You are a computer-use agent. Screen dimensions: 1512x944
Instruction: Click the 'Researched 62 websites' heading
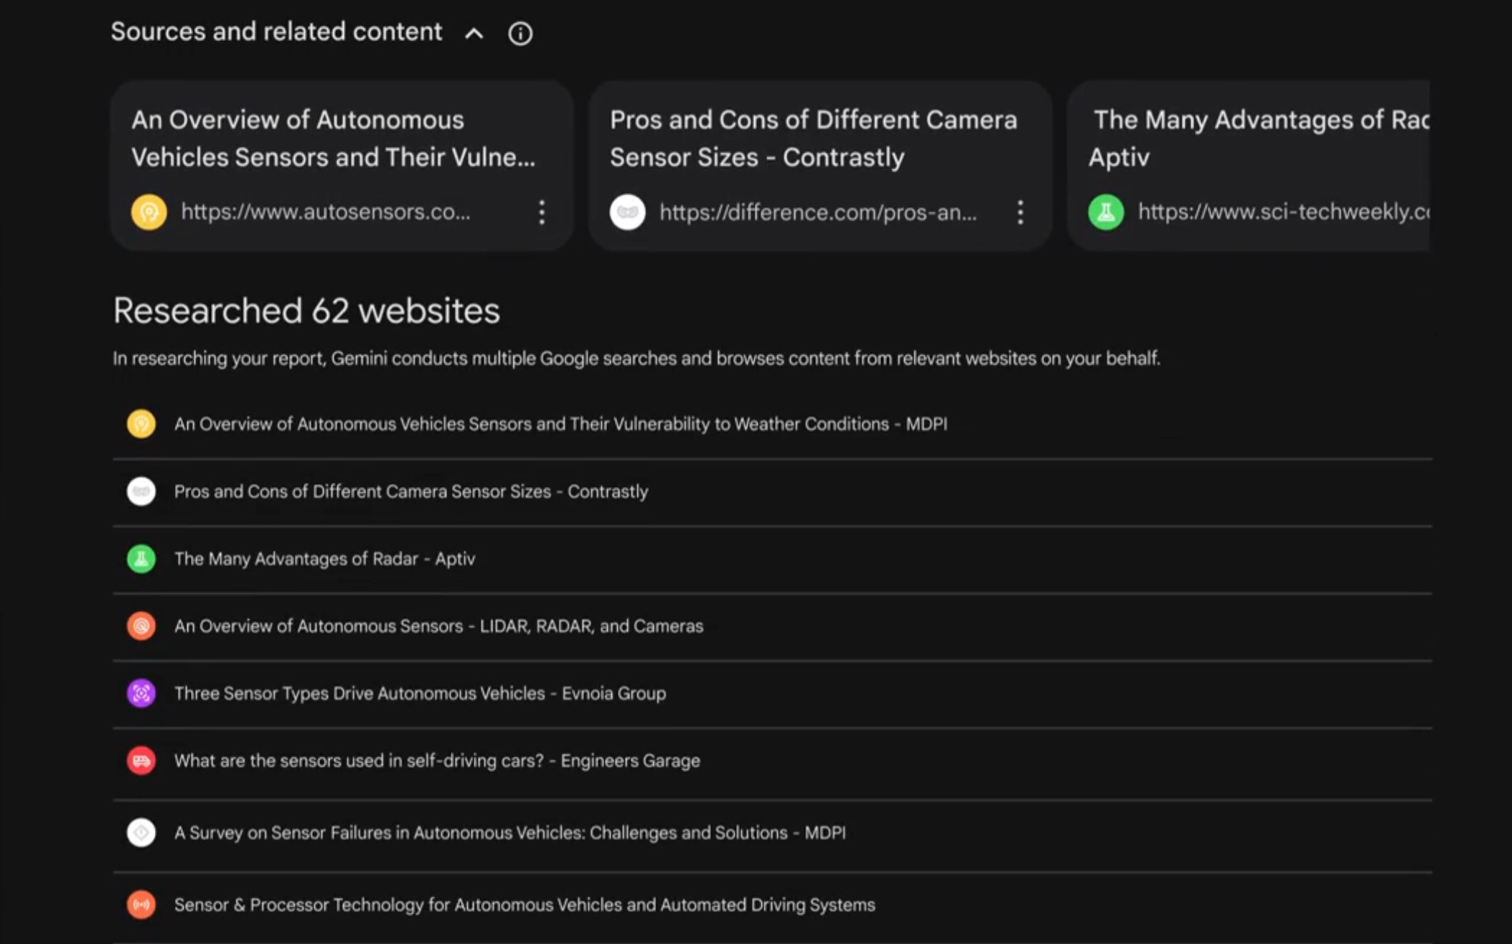(x=306, y=311)
